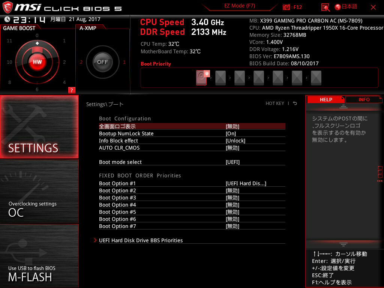The height and width of the screenshot is (288, 384).
Task: Go back using the return arrow icon
Action: tap(295, 103)
